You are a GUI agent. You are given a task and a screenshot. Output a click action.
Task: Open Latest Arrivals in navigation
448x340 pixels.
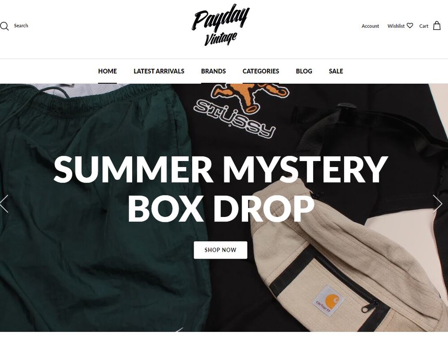(159, 71)
